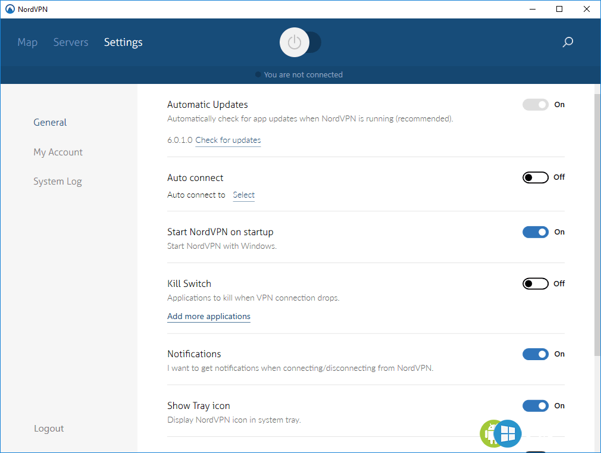Open the Servers tab
Viewport: 601px width, 453px height.
click(x=71, y=42)
